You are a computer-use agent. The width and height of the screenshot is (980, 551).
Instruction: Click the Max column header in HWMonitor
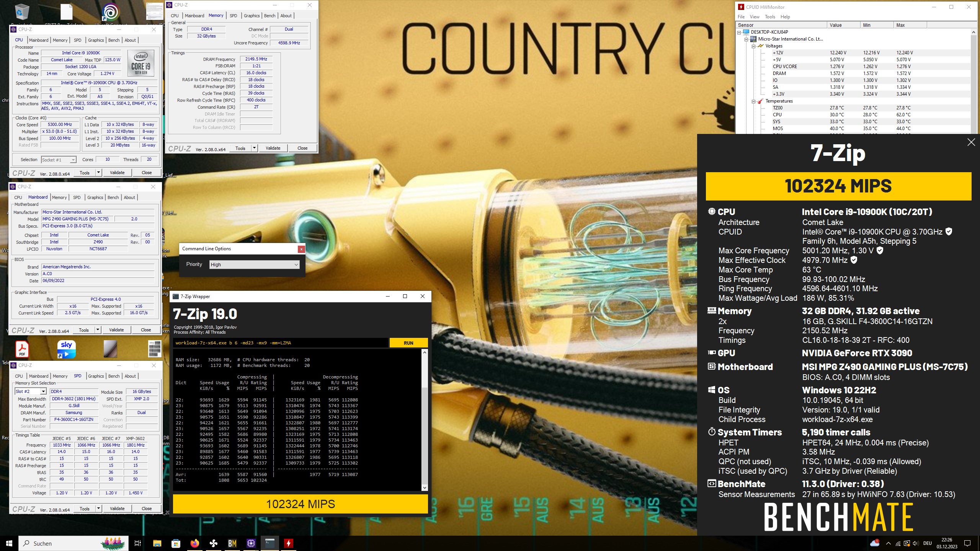point(910,25)
